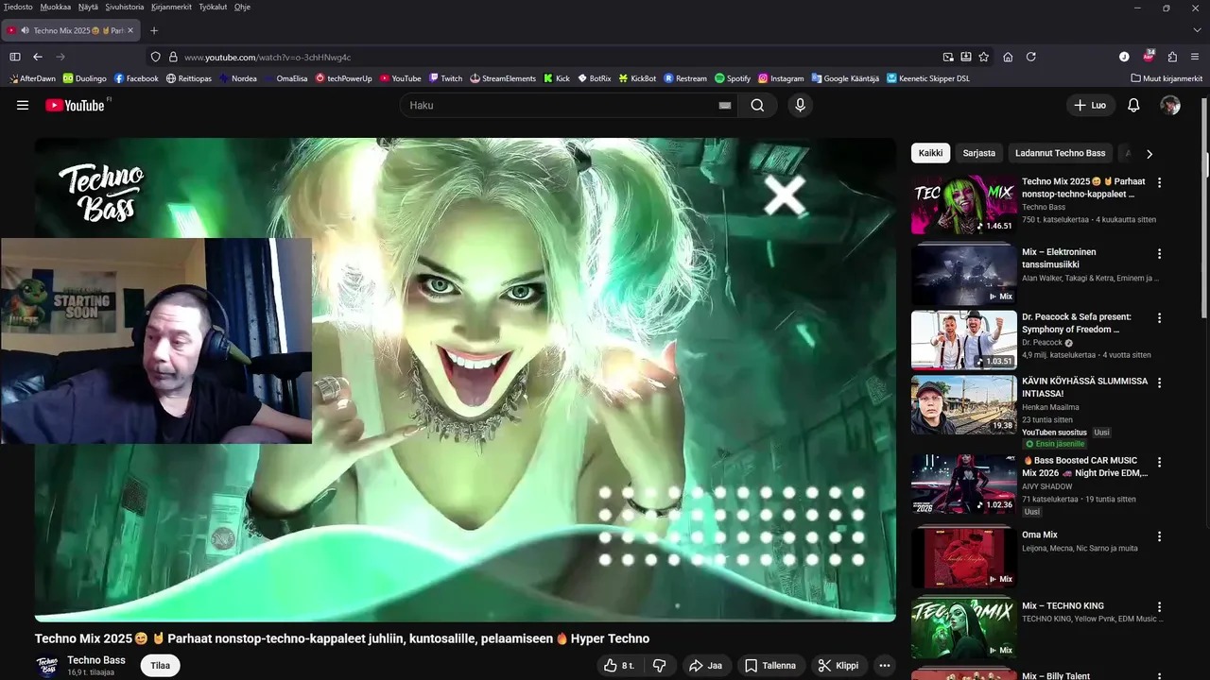This screenshot has width=1210, height=680.
Task: Open the Duolingo bookmark
Action: 85,78
